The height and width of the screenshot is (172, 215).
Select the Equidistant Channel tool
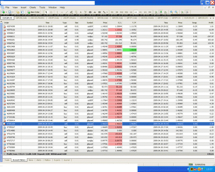click(x=71, y=12)
